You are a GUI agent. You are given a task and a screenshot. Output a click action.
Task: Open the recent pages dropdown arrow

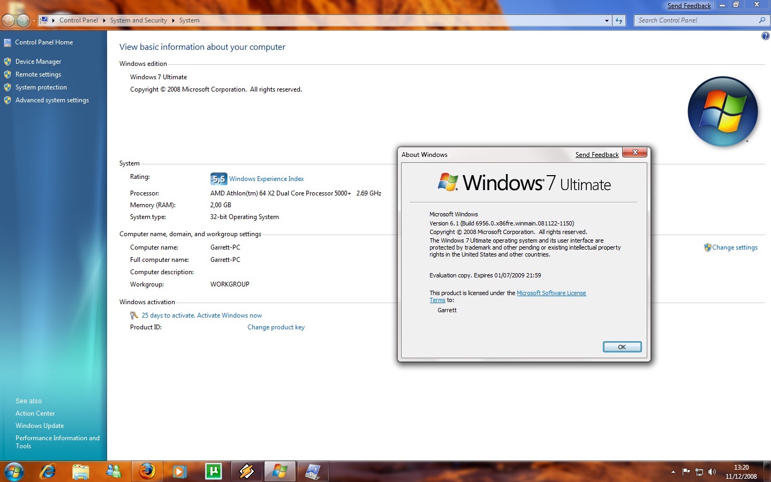(34, 21)
